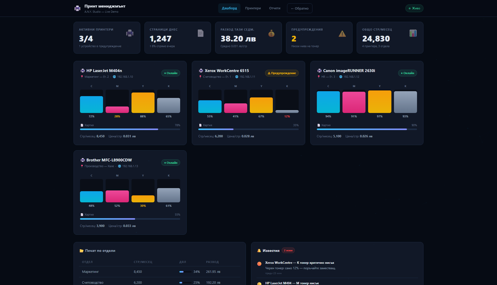Click the СТР/МЕСЕЦ column header
Viewport: 497px width, 285px height.
(143, 262)
